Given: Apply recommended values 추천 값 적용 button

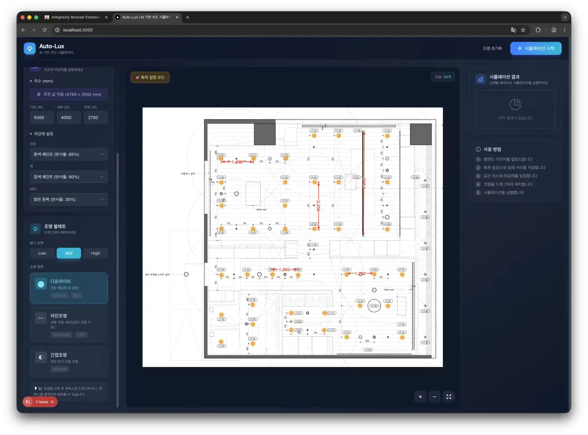Looking at the screenshot, I should point(69,94).
